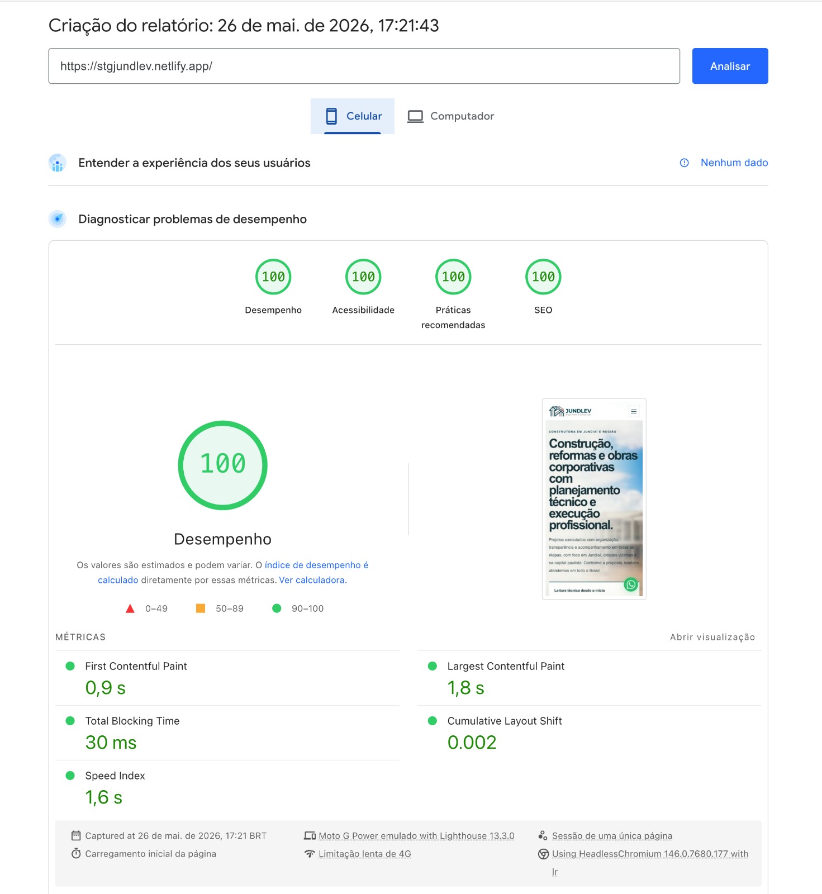
Task: Click the Chrome icon beside Using HeadlessChromium
Action: [x=543, y=854]
